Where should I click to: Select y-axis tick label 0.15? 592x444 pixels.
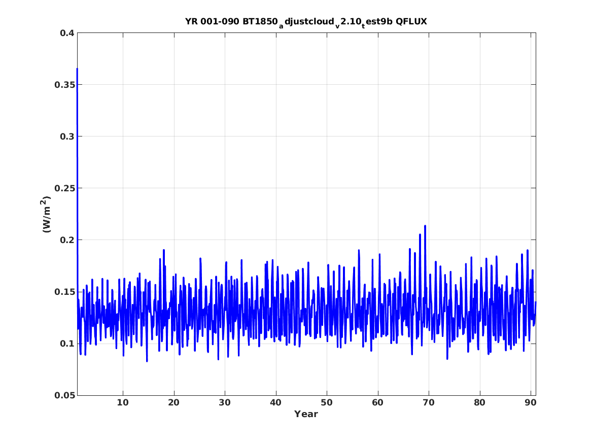[x=64, y=292]
